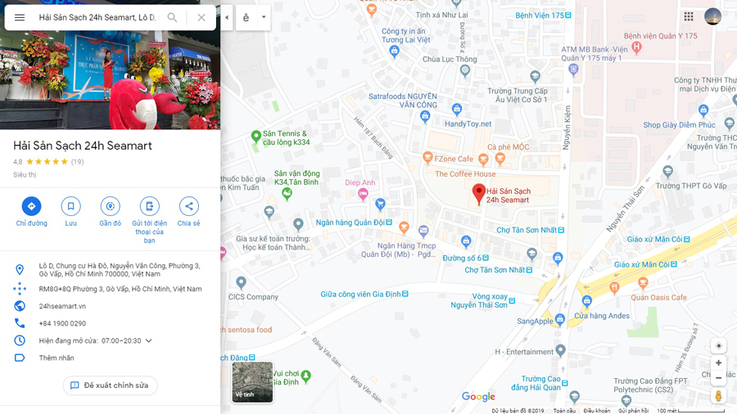Search nearby with Gần đó icon

pos(110,206)
